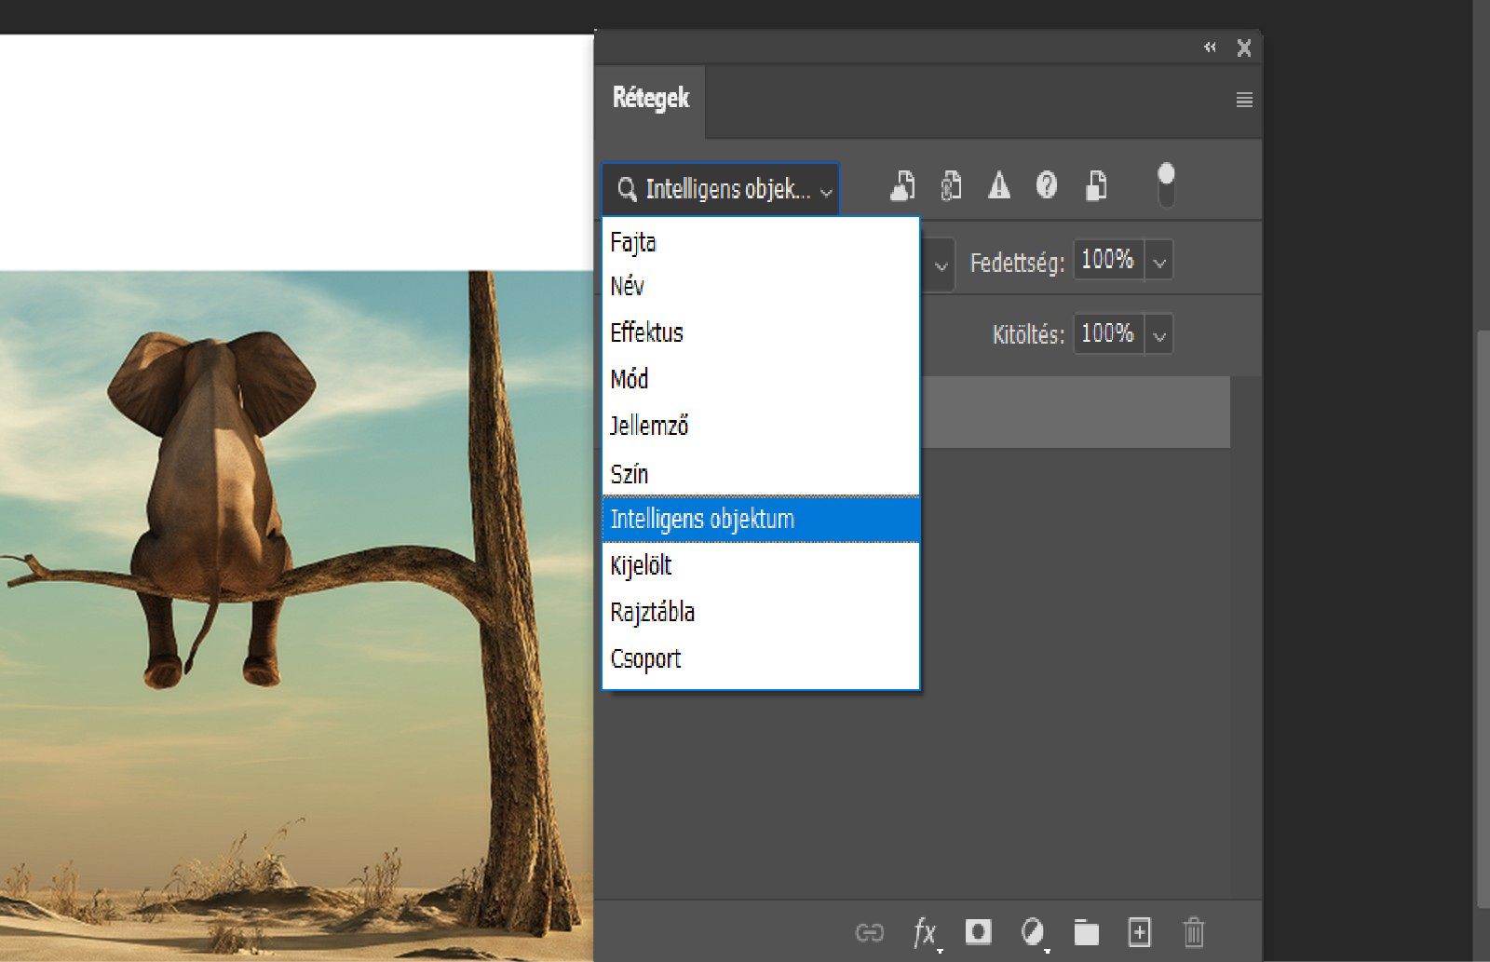Click the Fedettség opacity value field
Viewport: 1490px width, 962px height.
click(x=1108, y=260)
